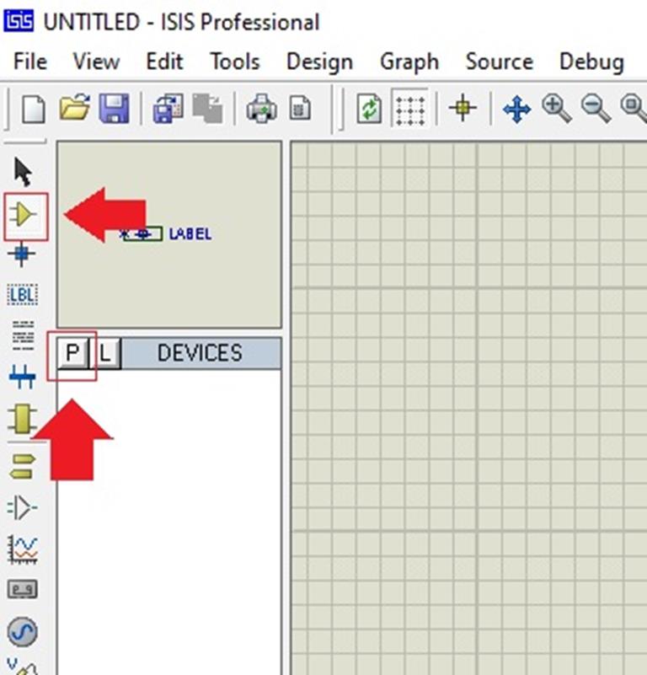Select the Terminals mode tool
Image resolution: width=647 pixels, height=675 pixels.
click(x=23, y=465)
